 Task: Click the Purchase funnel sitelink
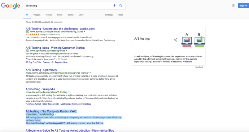click(33, 104)
